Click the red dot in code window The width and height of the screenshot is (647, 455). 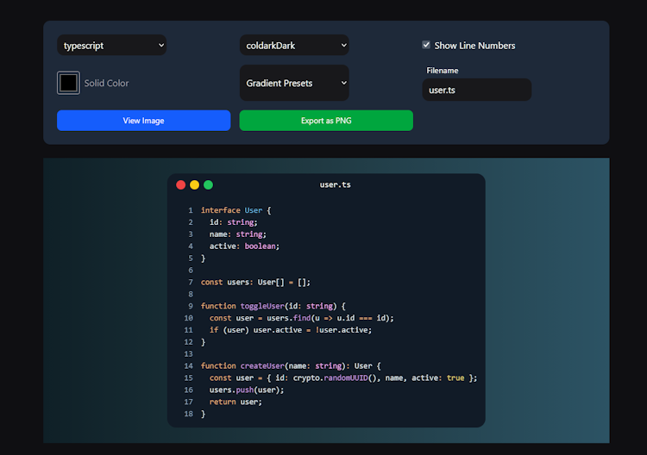181,184
